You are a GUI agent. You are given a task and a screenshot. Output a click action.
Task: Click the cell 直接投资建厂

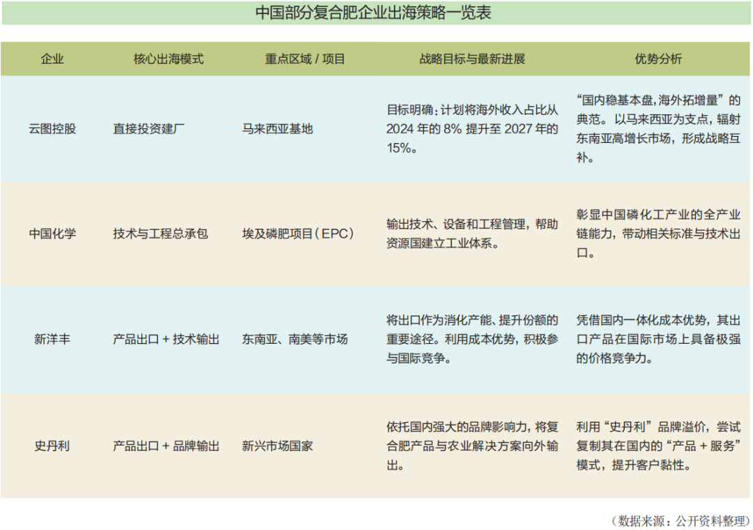[x=149, y=129]
